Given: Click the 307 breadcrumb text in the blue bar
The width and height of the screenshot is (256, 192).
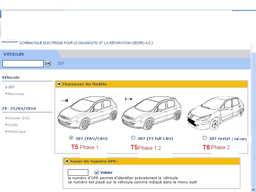Looking at the screenshot, I should pyautogui.click(x=61, y=63).
